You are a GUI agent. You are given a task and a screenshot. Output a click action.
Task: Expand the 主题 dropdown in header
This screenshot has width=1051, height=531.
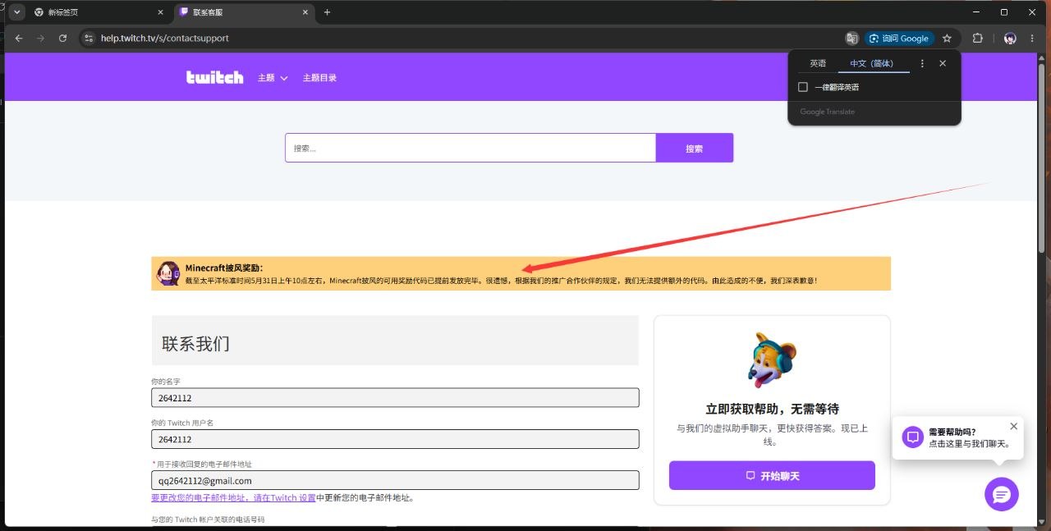273,78
